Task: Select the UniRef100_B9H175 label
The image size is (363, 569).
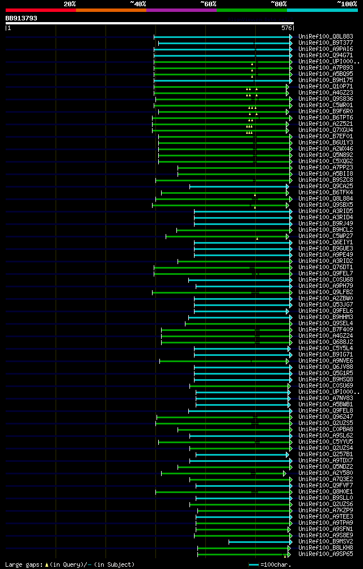Action: click(326, 80)
